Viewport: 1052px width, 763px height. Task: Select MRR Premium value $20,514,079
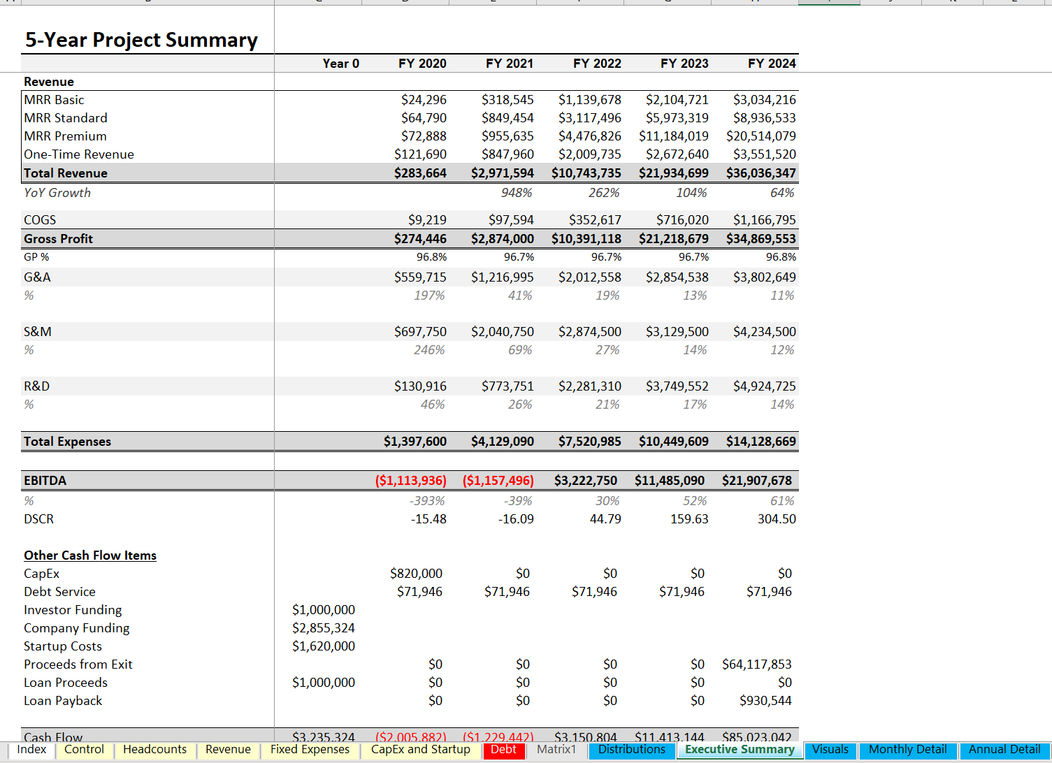pos(761,136)
